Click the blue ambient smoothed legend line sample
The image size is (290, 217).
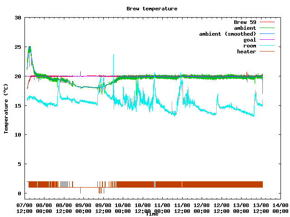(x=267, y=34)
